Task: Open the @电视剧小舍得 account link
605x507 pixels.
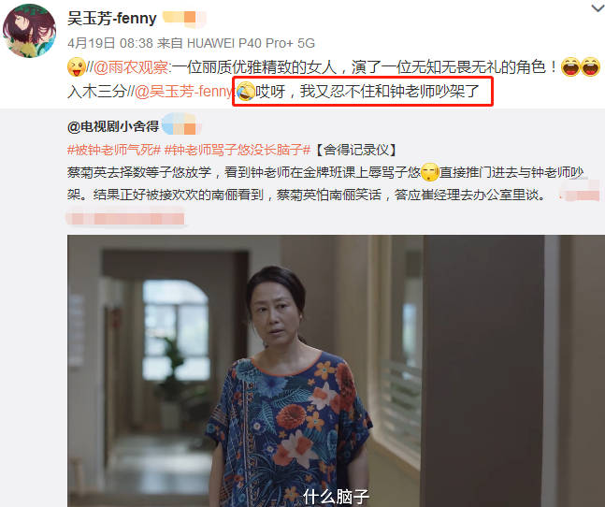Action: click(x=113, y=126)
